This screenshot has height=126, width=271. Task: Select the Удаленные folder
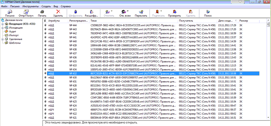[x=16, y=39]
